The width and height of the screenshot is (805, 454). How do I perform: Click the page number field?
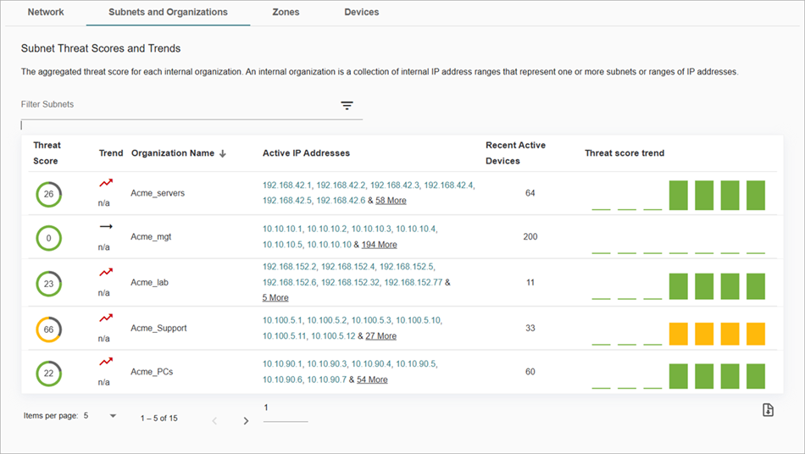(x=286, y=408)
